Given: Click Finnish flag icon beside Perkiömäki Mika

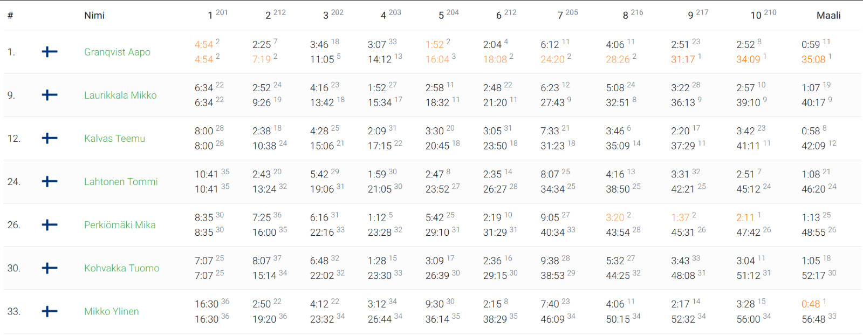Looking at the screenshot, I should pos(50,225).
